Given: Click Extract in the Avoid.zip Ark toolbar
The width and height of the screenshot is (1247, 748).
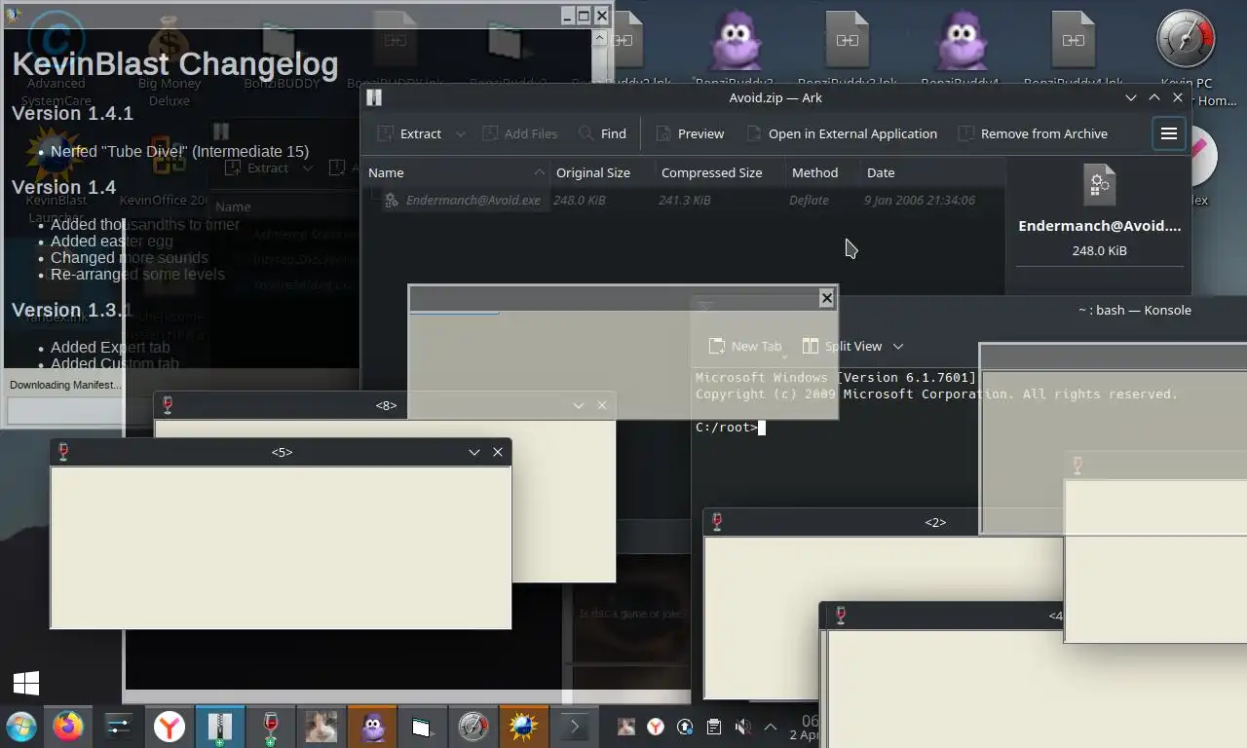Looking at the screenshot, I should (410, 133).
